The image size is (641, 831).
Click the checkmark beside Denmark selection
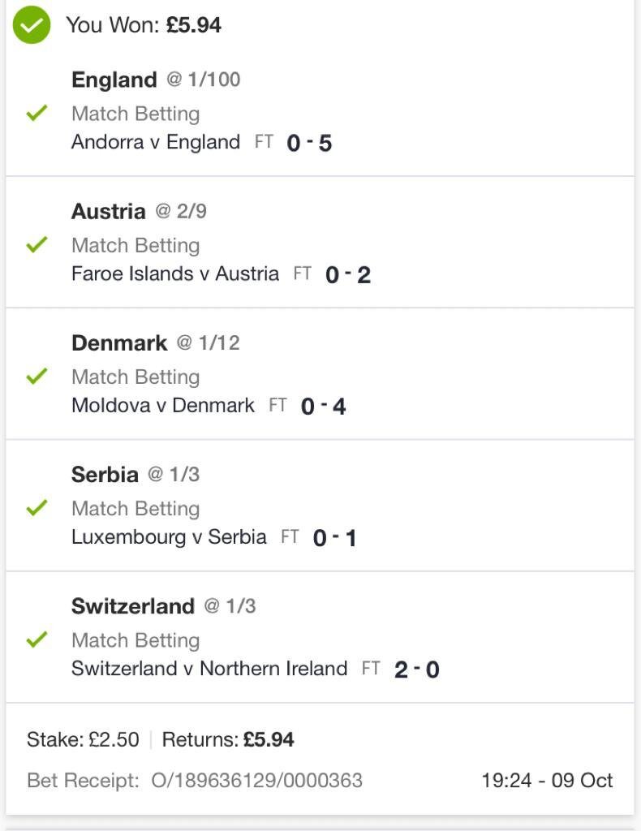[37, 376]
